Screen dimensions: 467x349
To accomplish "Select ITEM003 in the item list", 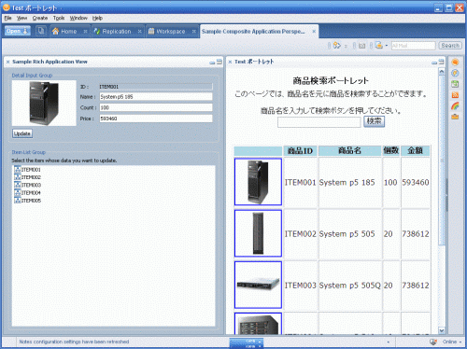I will 28,185.
